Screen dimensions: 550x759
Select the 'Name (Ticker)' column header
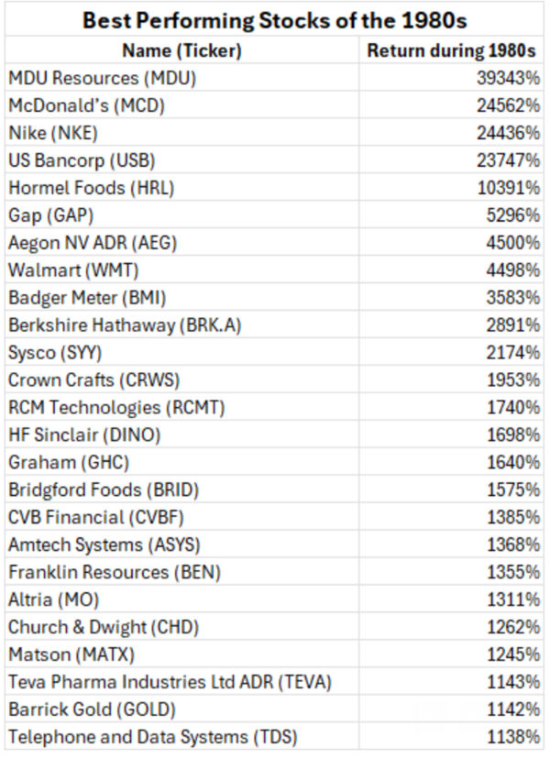tap(184, 50)
